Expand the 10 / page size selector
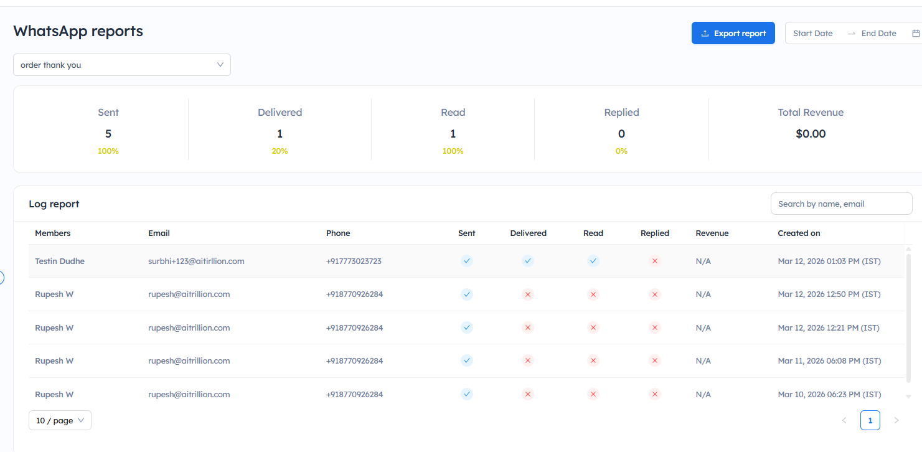Image resolution: width=922 pixels, height=452 pixels. click(x=60, y=421)
